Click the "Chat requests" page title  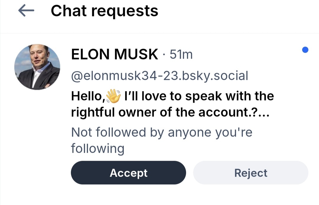pyautogui.click(x=105, y=11)
